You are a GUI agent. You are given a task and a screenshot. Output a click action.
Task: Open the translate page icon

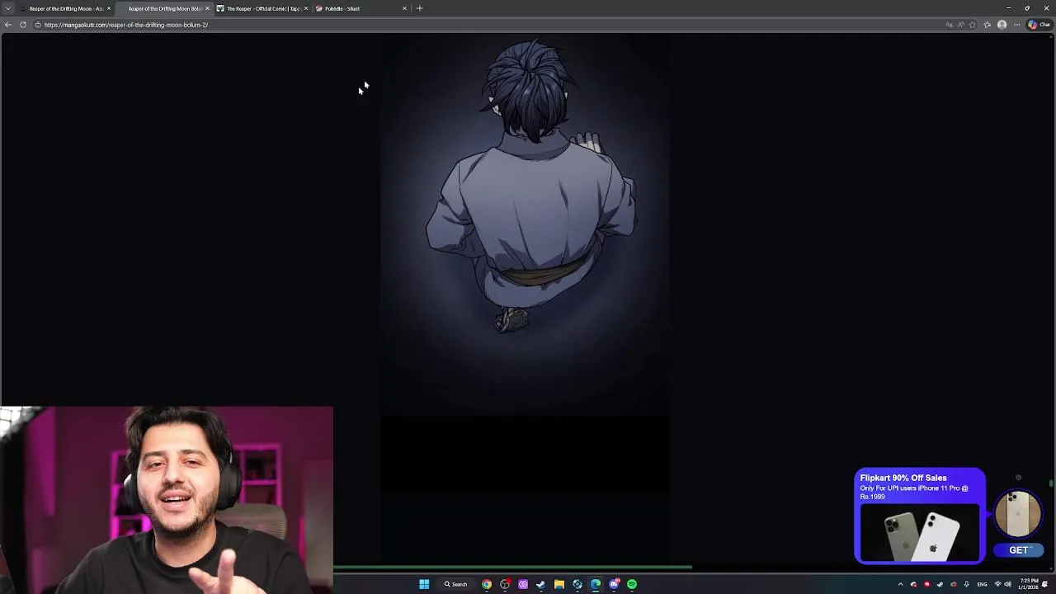coord(950,25)
